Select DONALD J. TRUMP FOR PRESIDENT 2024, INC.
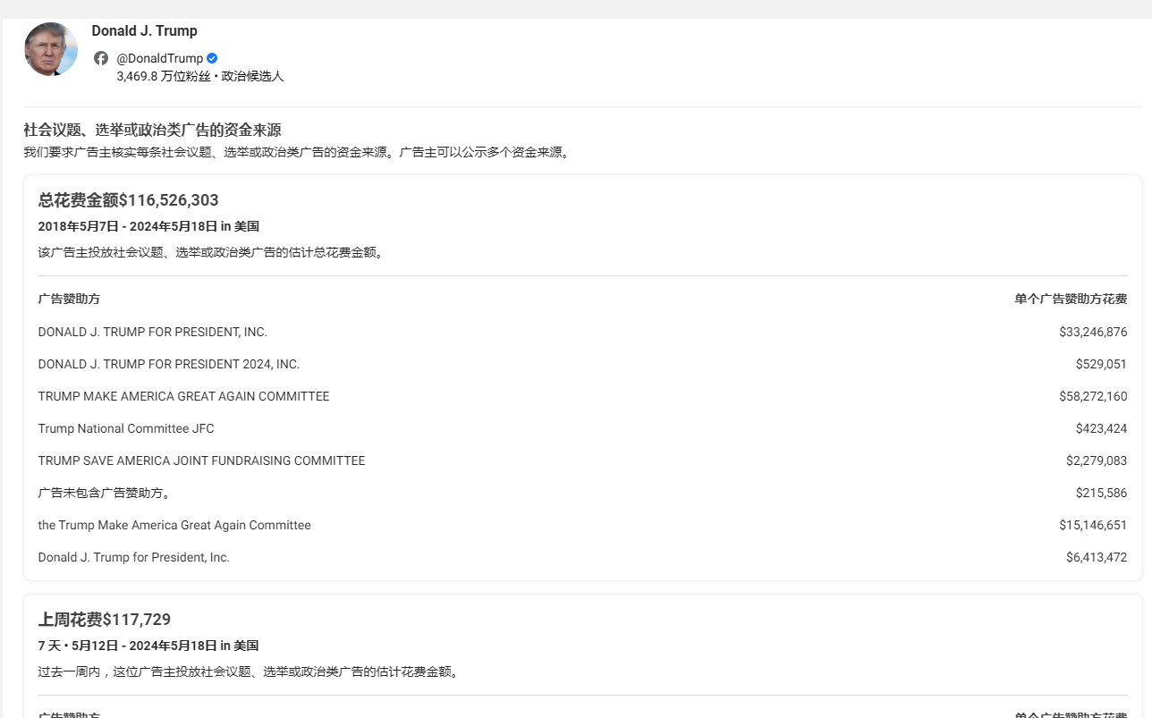The height and width of the screenshot is (718, 1152). pyautogui.click(x=582, y=364)
